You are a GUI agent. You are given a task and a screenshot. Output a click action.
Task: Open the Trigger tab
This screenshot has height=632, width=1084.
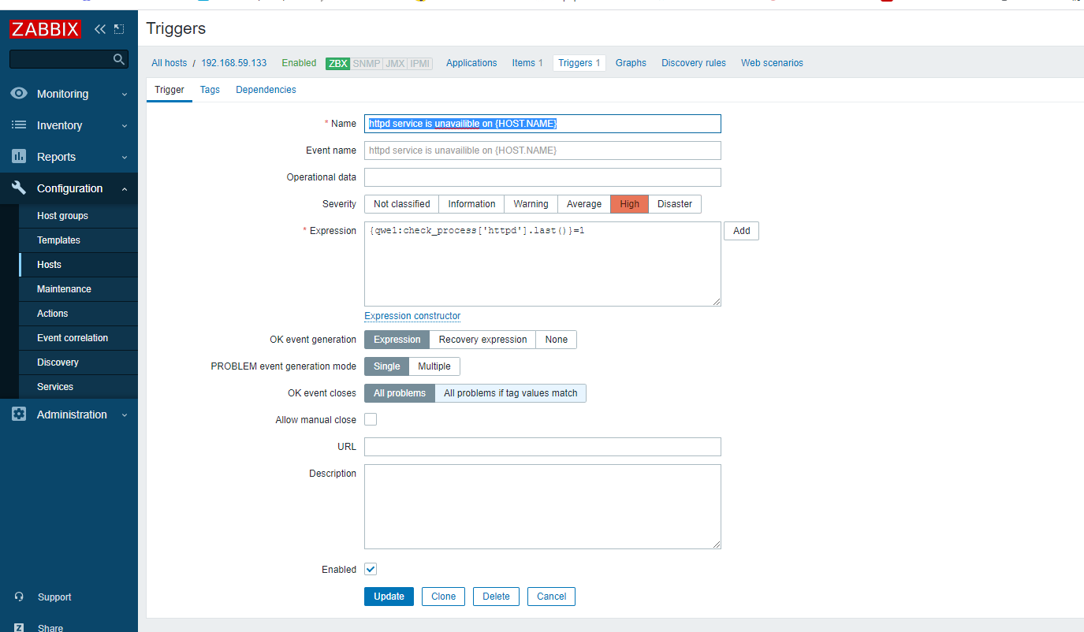(169, 90)
